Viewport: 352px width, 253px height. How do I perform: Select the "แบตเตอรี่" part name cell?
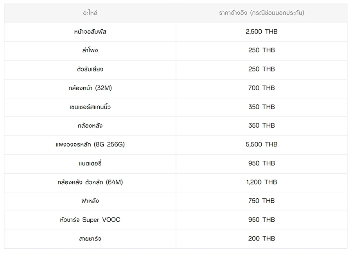point(90,163)
